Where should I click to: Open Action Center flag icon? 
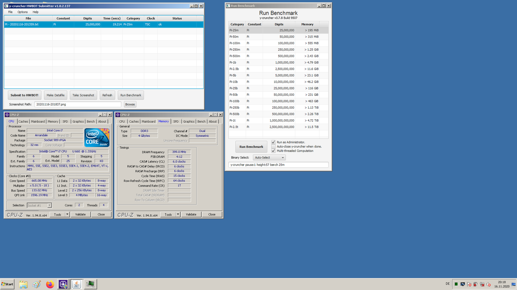pos(469,284)
